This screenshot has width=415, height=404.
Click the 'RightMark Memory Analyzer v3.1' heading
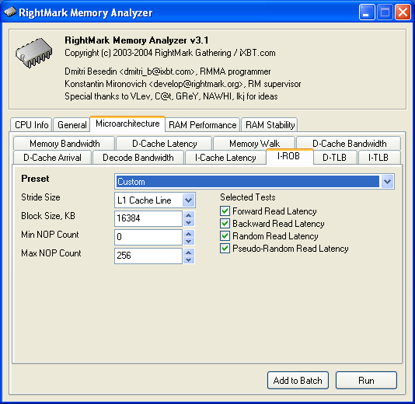[137, 40]
